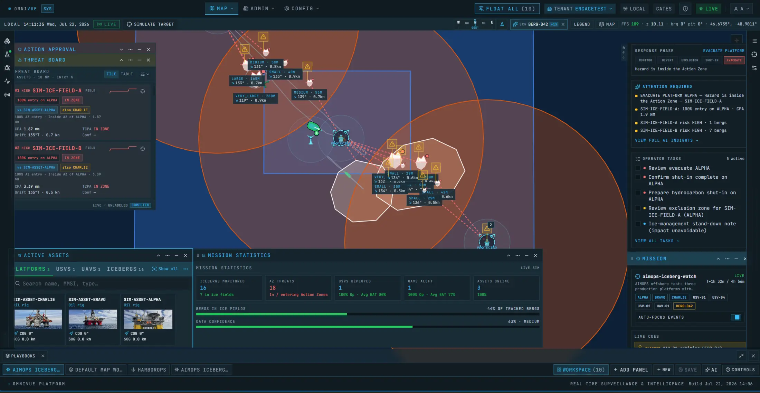Image resolution: width=760 pixels, height=393 pixels.
Task: Switch to the ICEBERGS assets tab
Action: 125,269
